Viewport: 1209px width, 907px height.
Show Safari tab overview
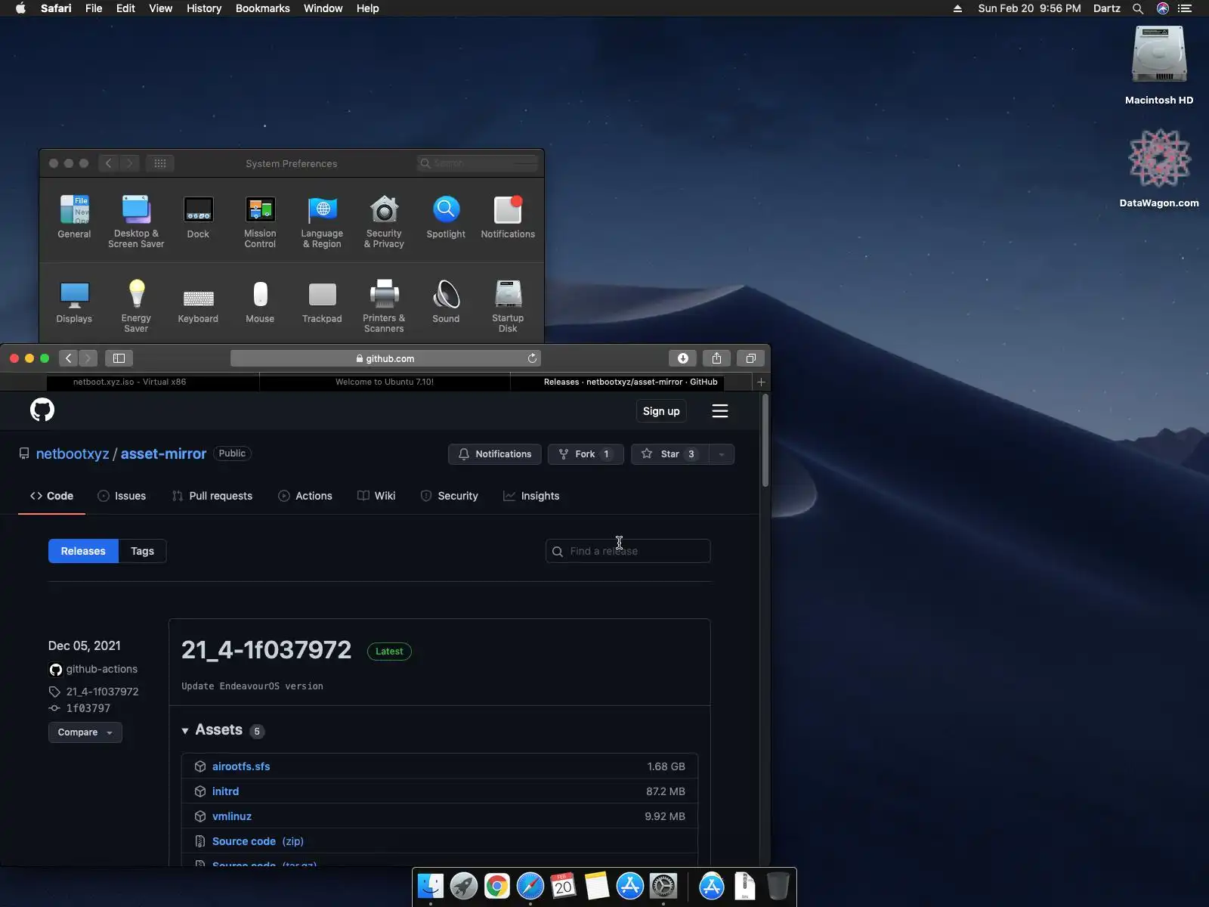pos(750,358)
